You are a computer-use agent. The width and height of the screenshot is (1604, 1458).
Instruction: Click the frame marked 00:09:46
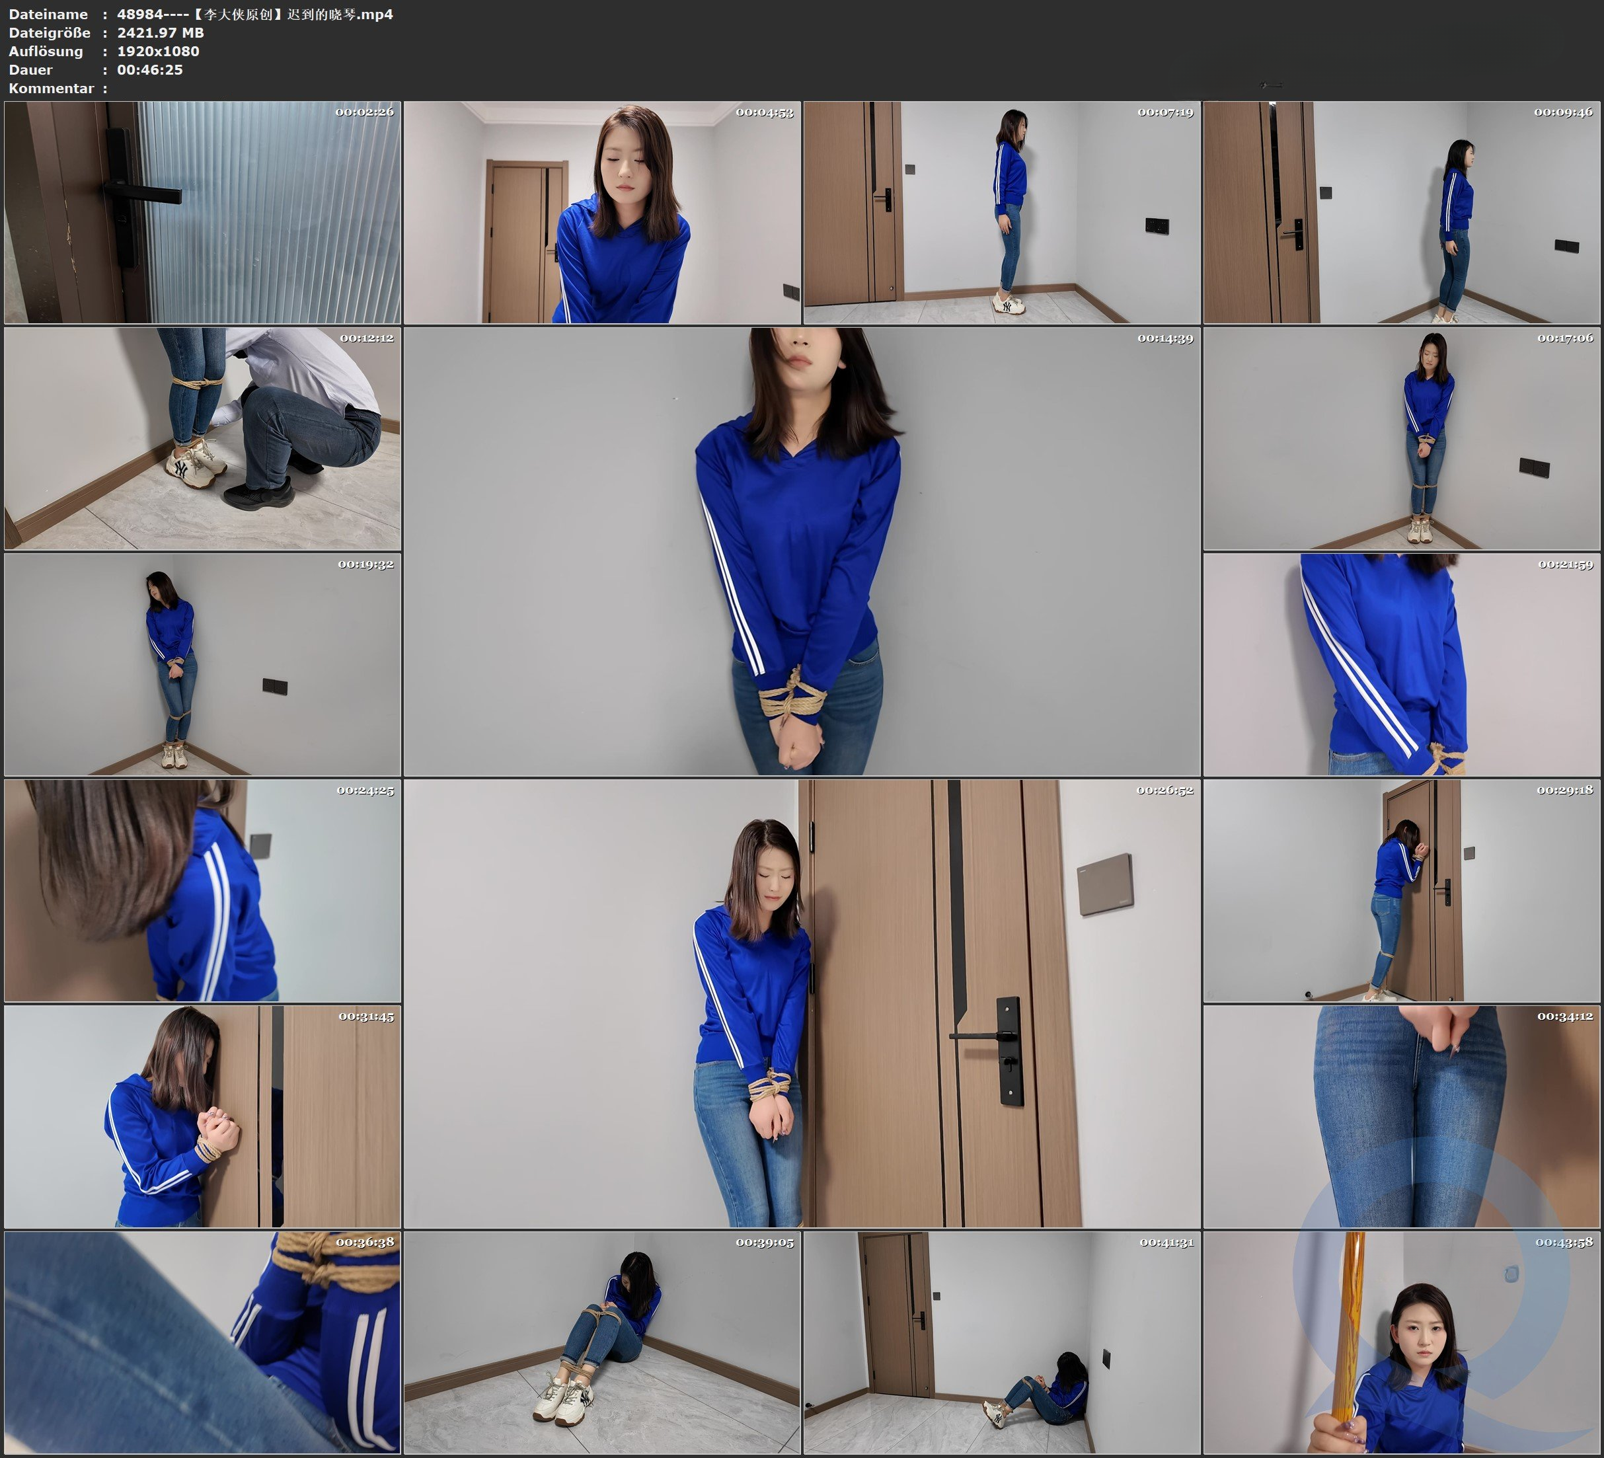click(x=1401, y=211)
